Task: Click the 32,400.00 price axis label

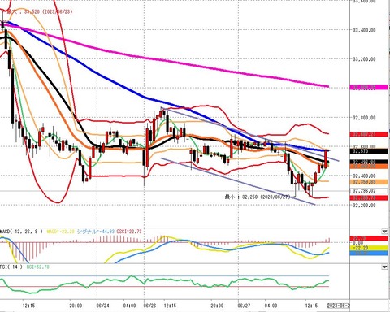Action: click(x=365, y=175)
